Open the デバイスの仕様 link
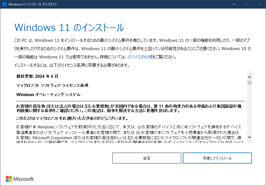The image size is (266, 186). click(140, 57)
